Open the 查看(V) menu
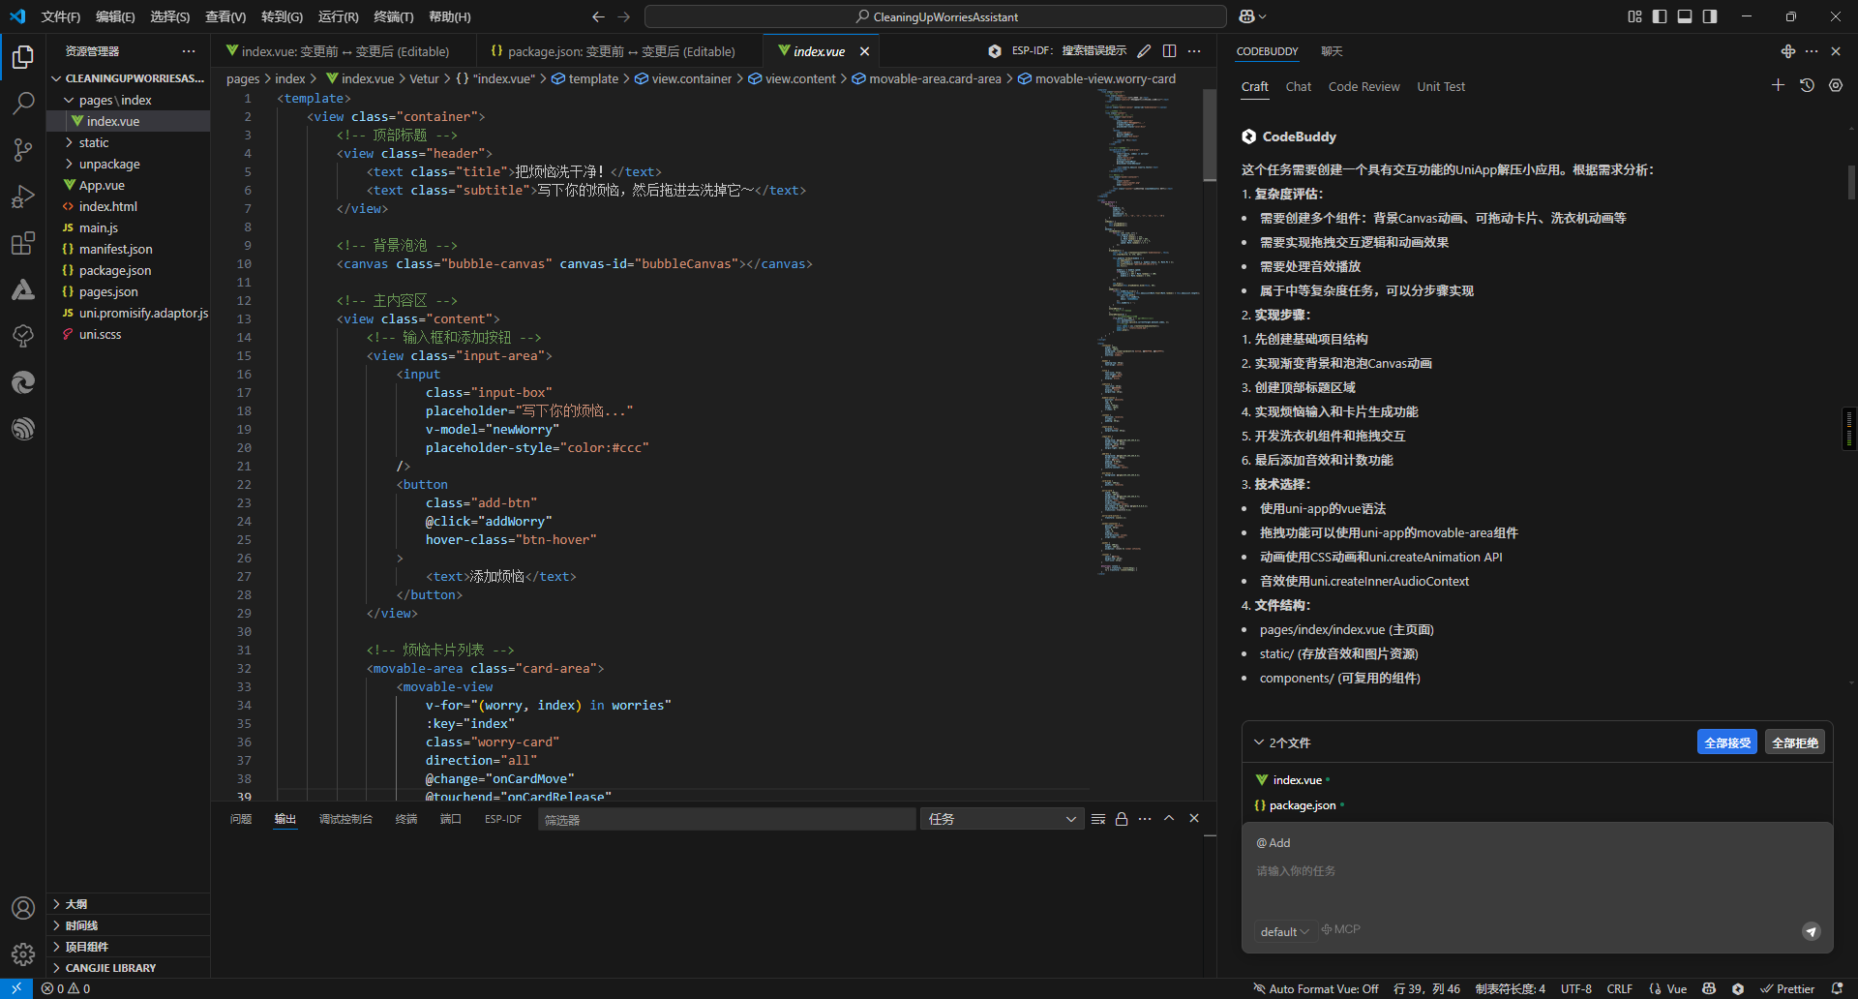 (225, 16)
